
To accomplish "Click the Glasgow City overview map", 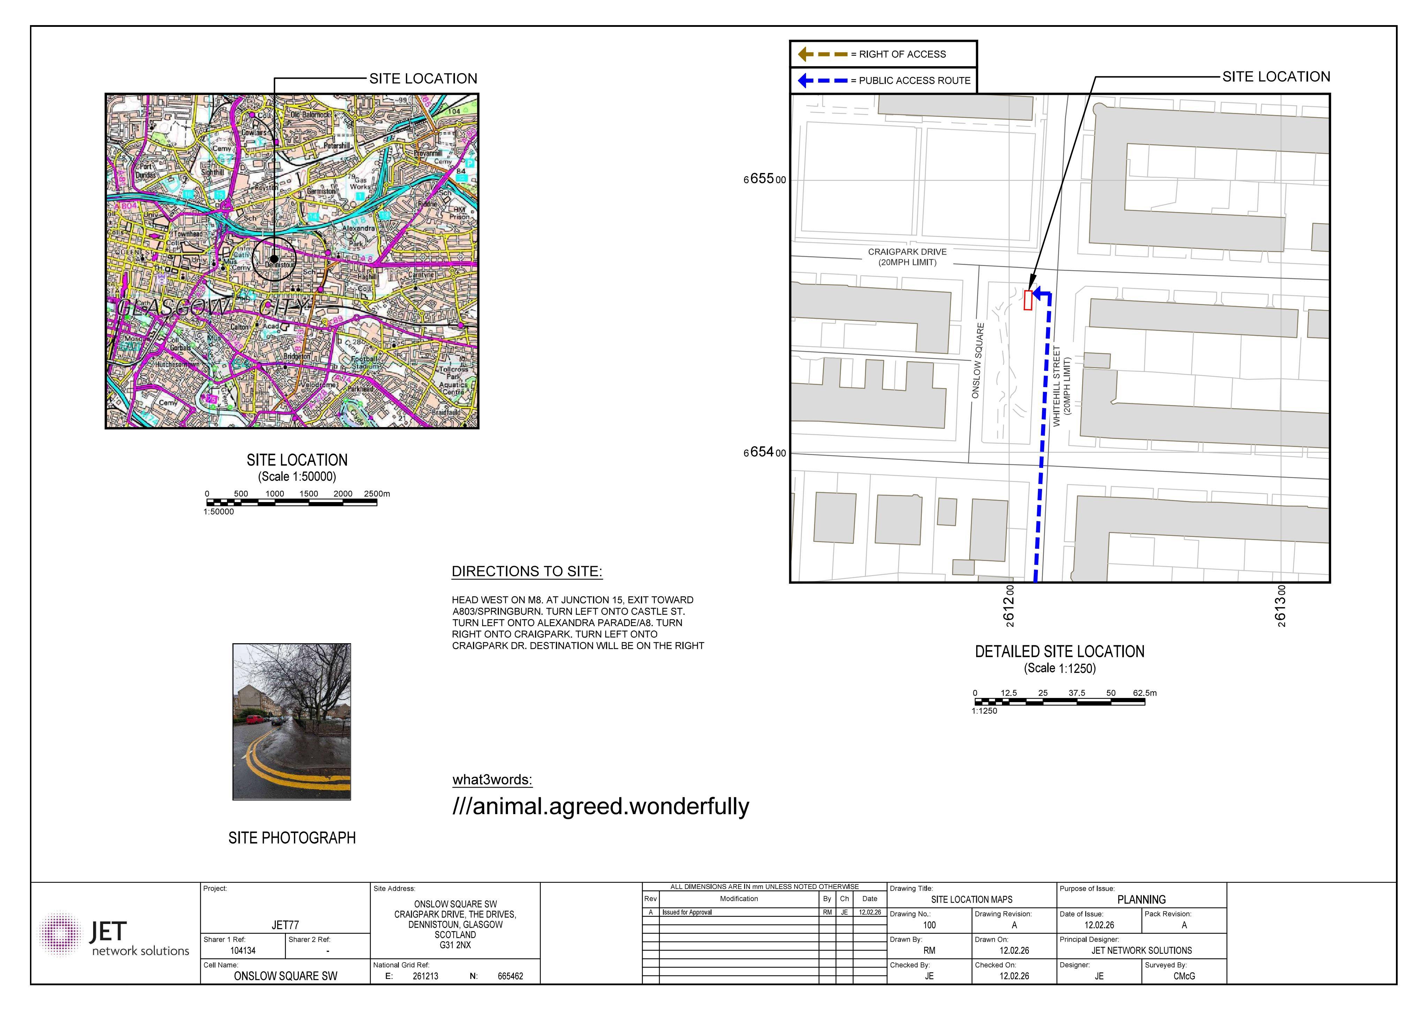I will [292, 261].
